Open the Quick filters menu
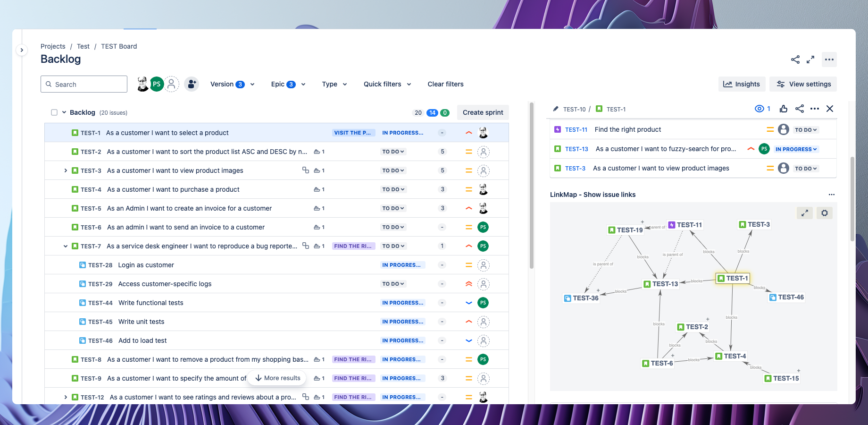 [x=387, y=84]
